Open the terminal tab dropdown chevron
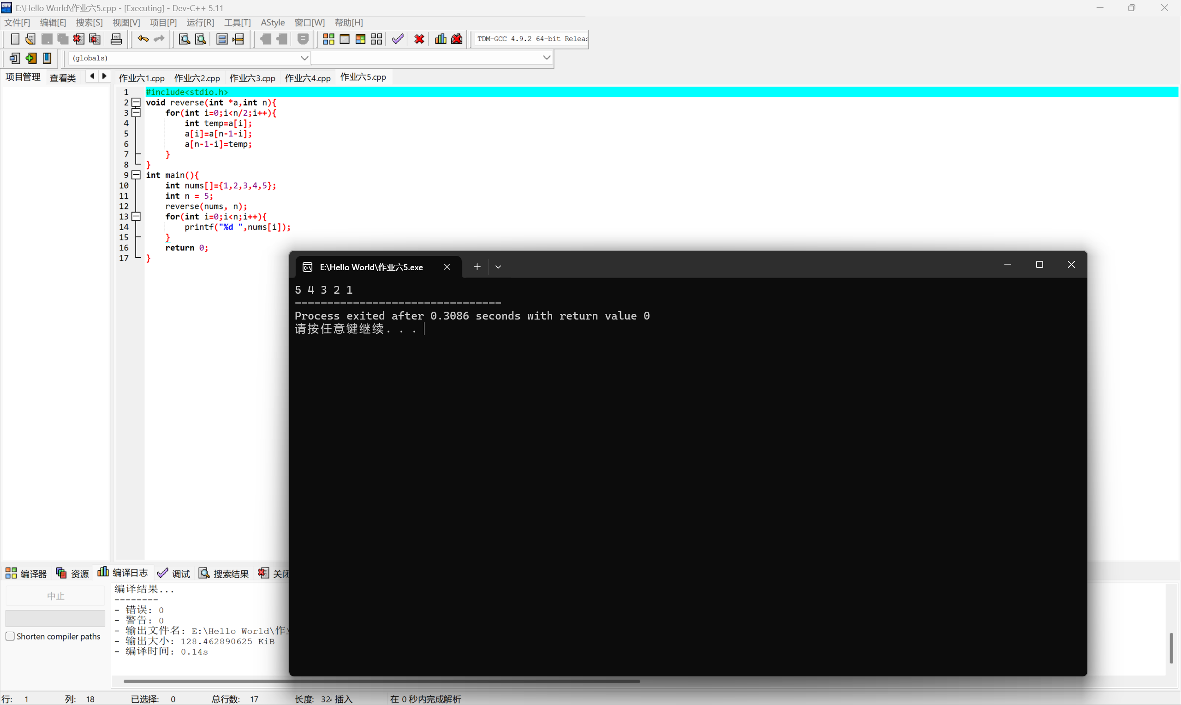The height and width of the screenshot is (705, 1181). (498, 267)
